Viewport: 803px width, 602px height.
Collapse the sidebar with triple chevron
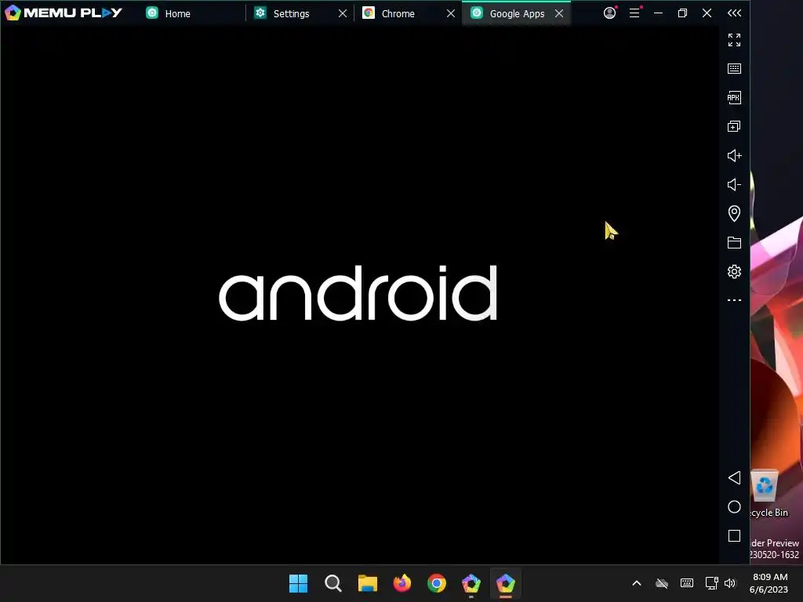(x=734, y=13)
